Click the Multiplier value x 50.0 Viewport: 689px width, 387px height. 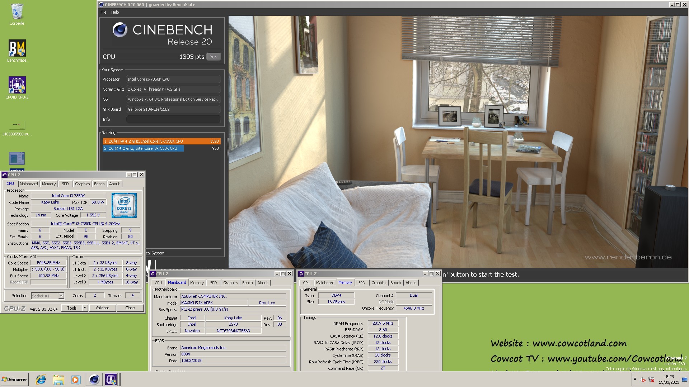click(x=48, y=269)
